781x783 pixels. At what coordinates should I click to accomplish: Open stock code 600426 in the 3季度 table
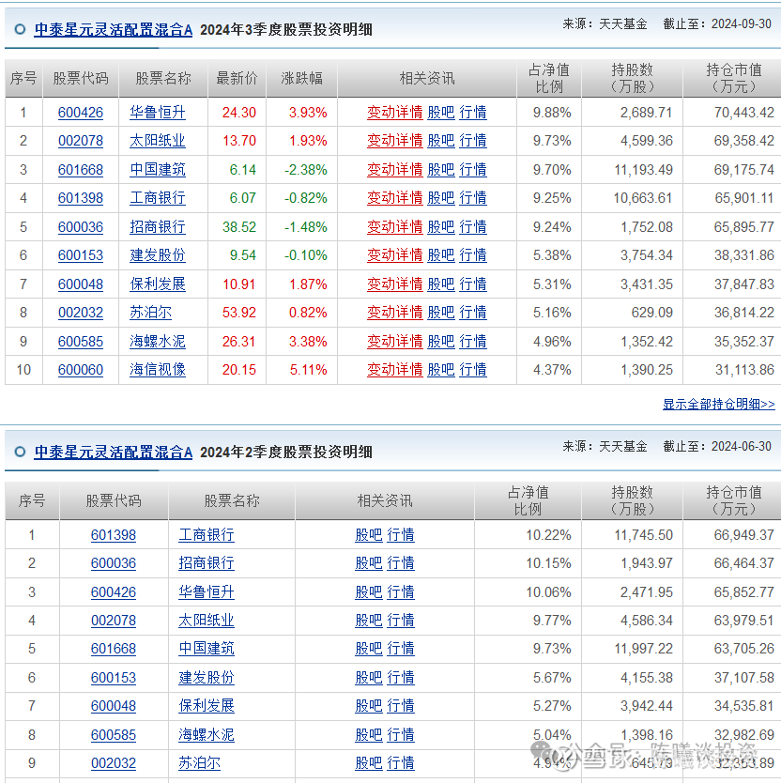81,113
